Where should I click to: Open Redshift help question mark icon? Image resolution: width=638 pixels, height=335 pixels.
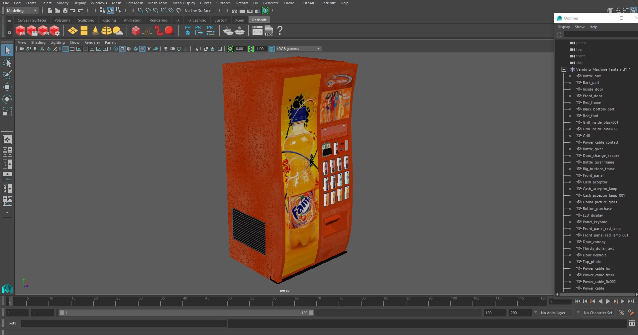pyautogui.click(x=280, y=31)
